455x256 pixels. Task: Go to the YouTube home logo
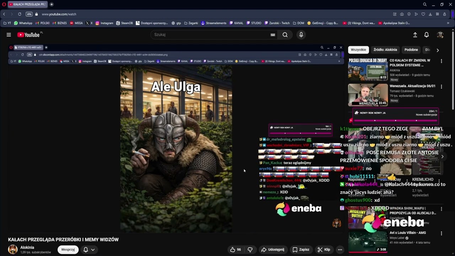tap(28, 35)
